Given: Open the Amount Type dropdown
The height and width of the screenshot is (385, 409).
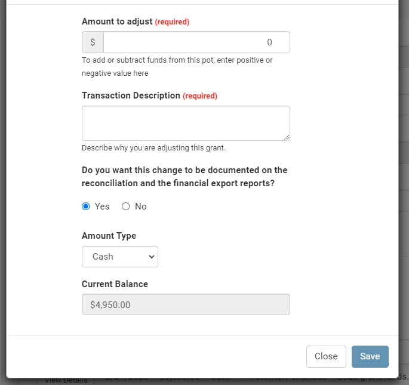Looking at the screenshot, I should [119, 257].
